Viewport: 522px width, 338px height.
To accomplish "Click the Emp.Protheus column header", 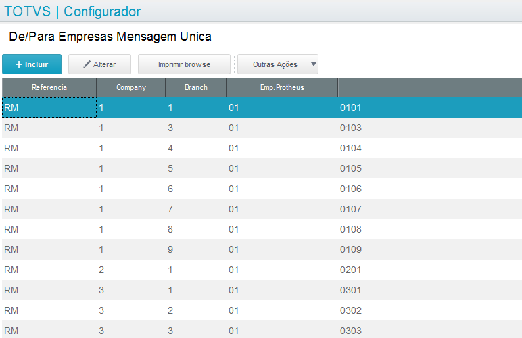I will click(x=282, y=87).
